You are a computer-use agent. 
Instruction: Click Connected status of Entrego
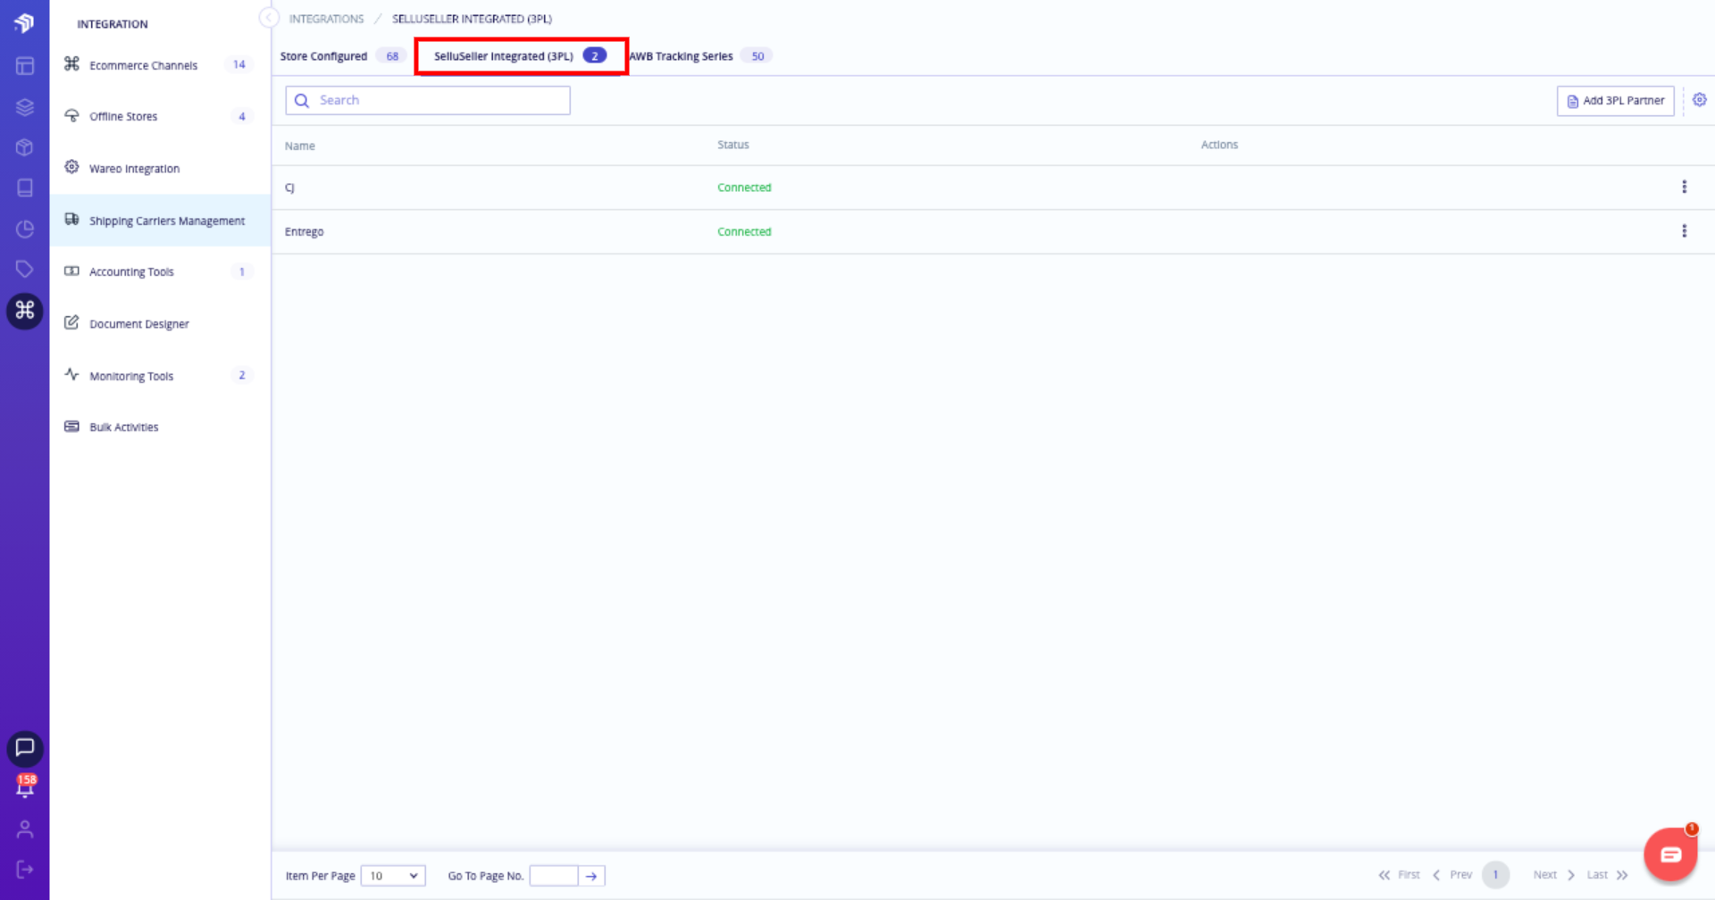[x=744, y=232]
